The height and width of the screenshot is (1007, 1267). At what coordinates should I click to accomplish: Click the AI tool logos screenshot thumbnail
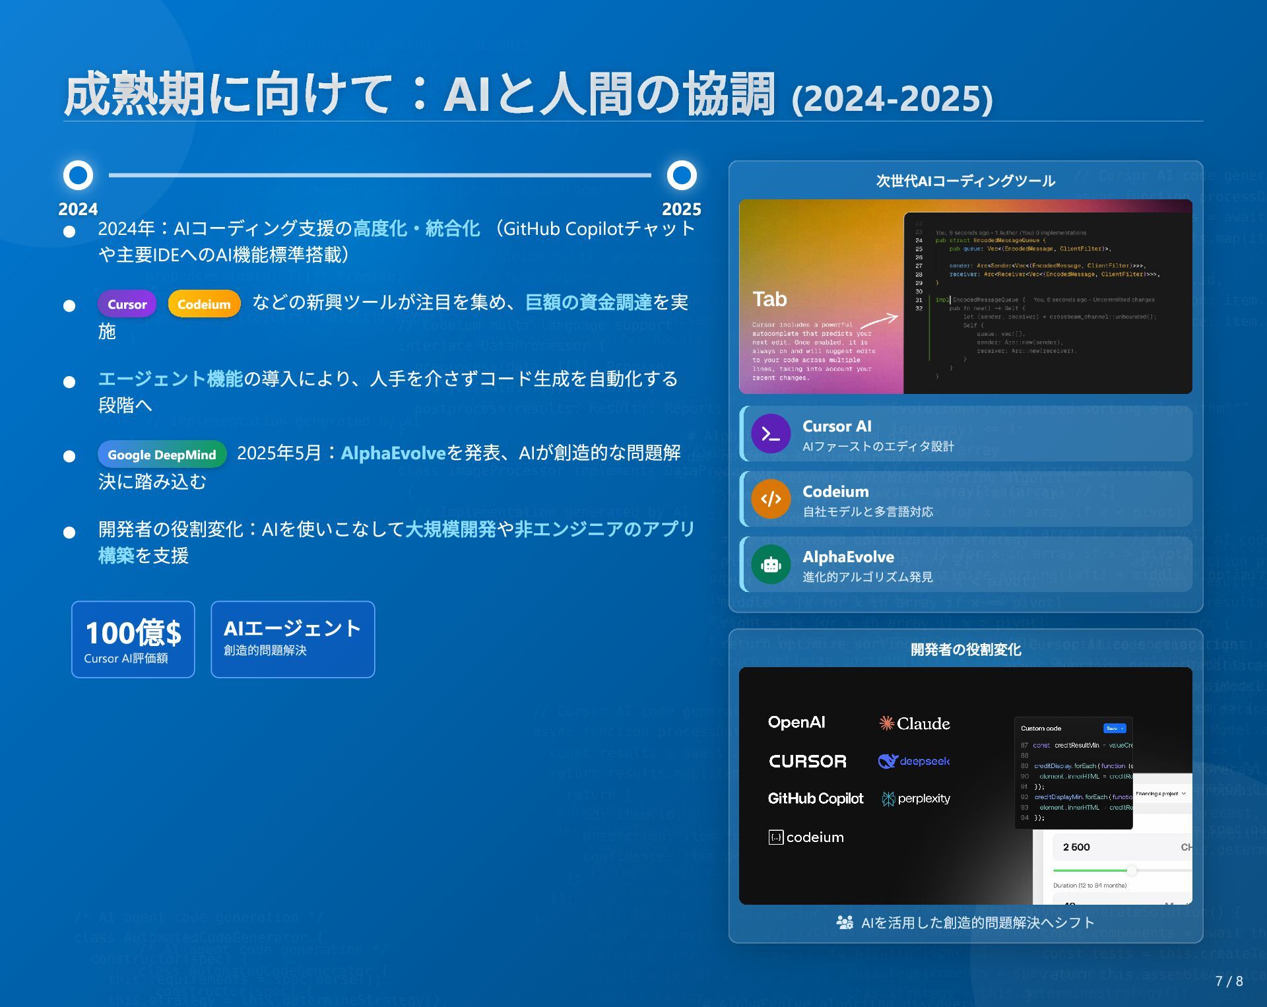pyautogui.click(x=965, y=785)
